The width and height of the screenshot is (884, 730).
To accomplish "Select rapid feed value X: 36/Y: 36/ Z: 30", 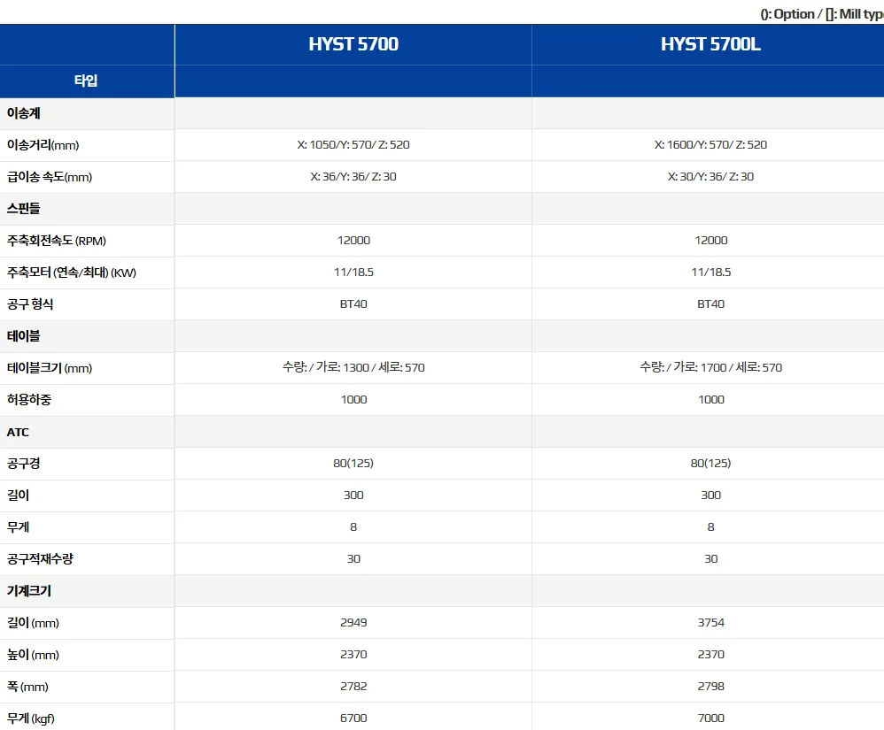I will pos(353,177).
